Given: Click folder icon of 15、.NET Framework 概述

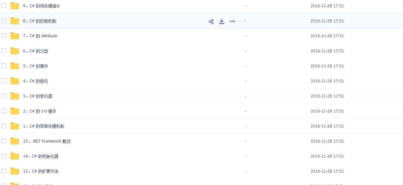Looking at the screenshot, I should [15, 141].
